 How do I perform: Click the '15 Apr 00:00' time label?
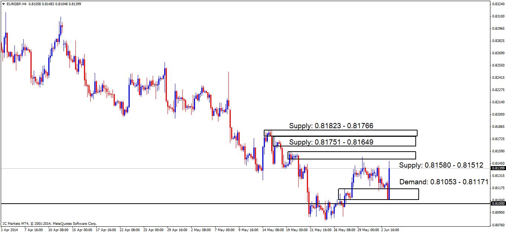click(82, 230)
